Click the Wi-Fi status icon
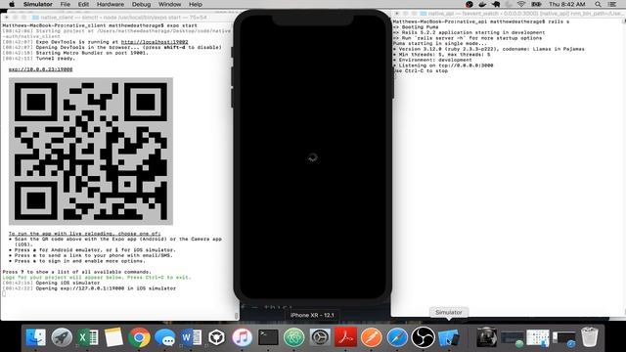The height and width of the screenshot is (352, 626). (521, 4)
